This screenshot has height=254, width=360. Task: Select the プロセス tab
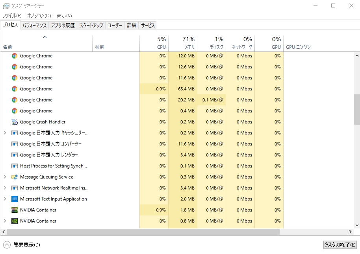tap(10, 25)
